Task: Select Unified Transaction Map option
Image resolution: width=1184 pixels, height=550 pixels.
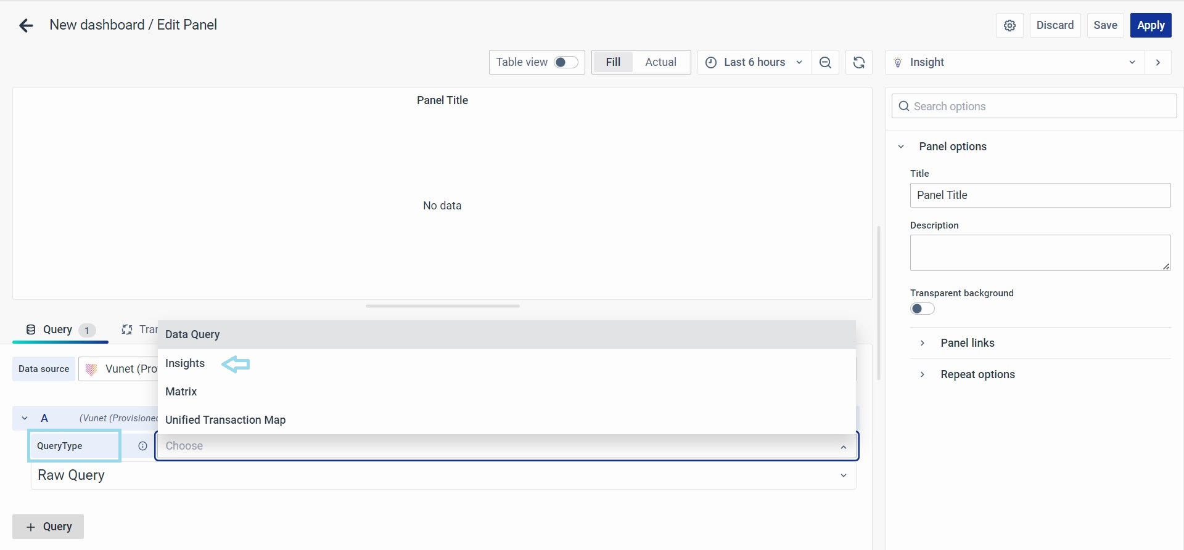Action: [225, 420]
